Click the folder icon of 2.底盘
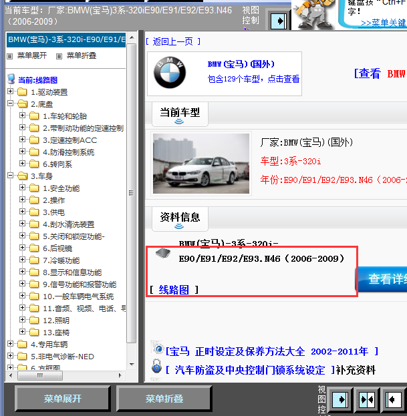The image size is (407, 416). pos(22,104)
